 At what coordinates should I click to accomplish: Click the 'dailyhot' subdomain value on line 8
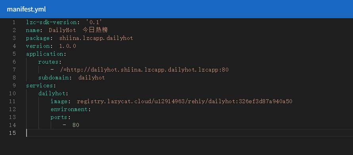pos(92,78)
